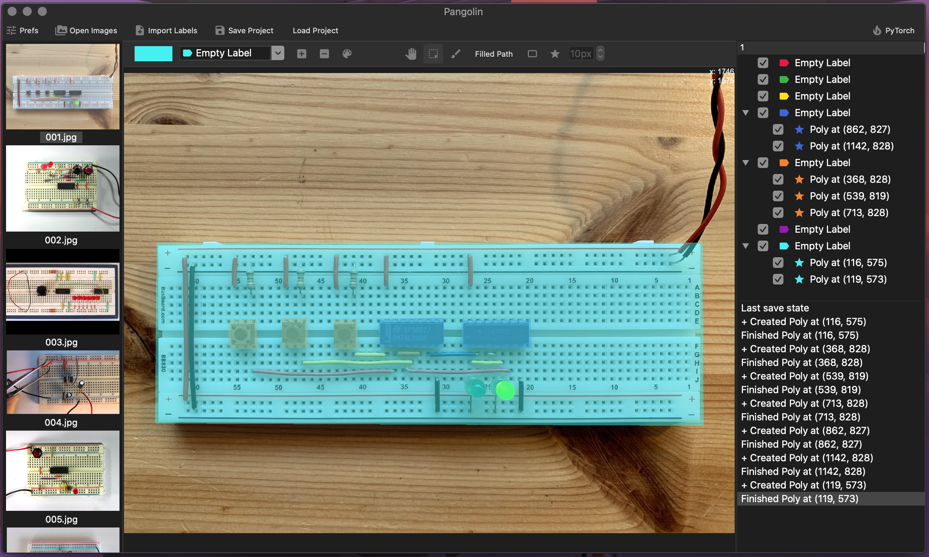929x557 pixels.
Task: Select the dashed marquee selection tool
Action: point(433,54)
